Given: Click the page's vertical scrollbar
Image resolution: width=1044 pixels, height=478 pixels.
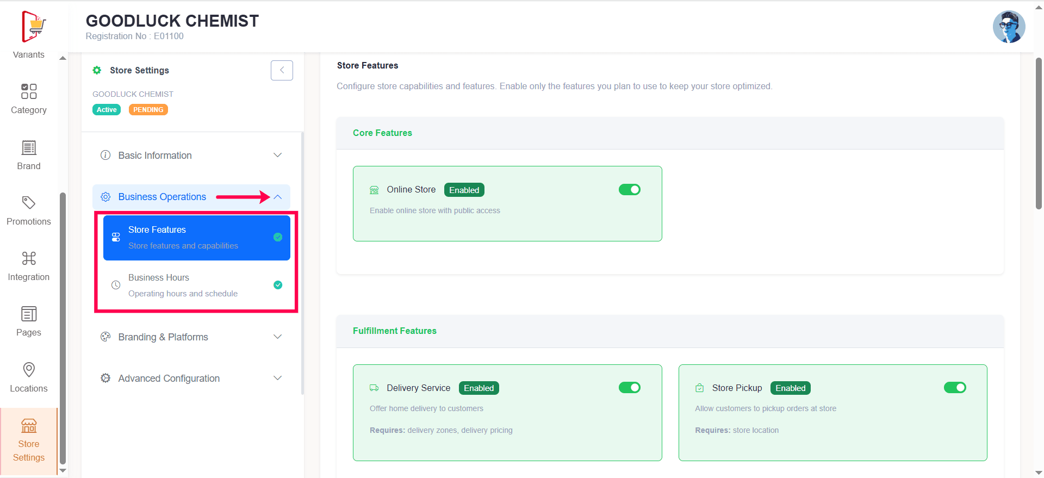Looking at the screenshot, I should tap(1039, 133).
